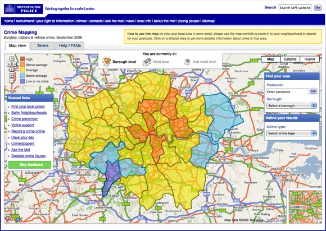
Task: Pan the map right with arrow control
Action: [15, 64]
